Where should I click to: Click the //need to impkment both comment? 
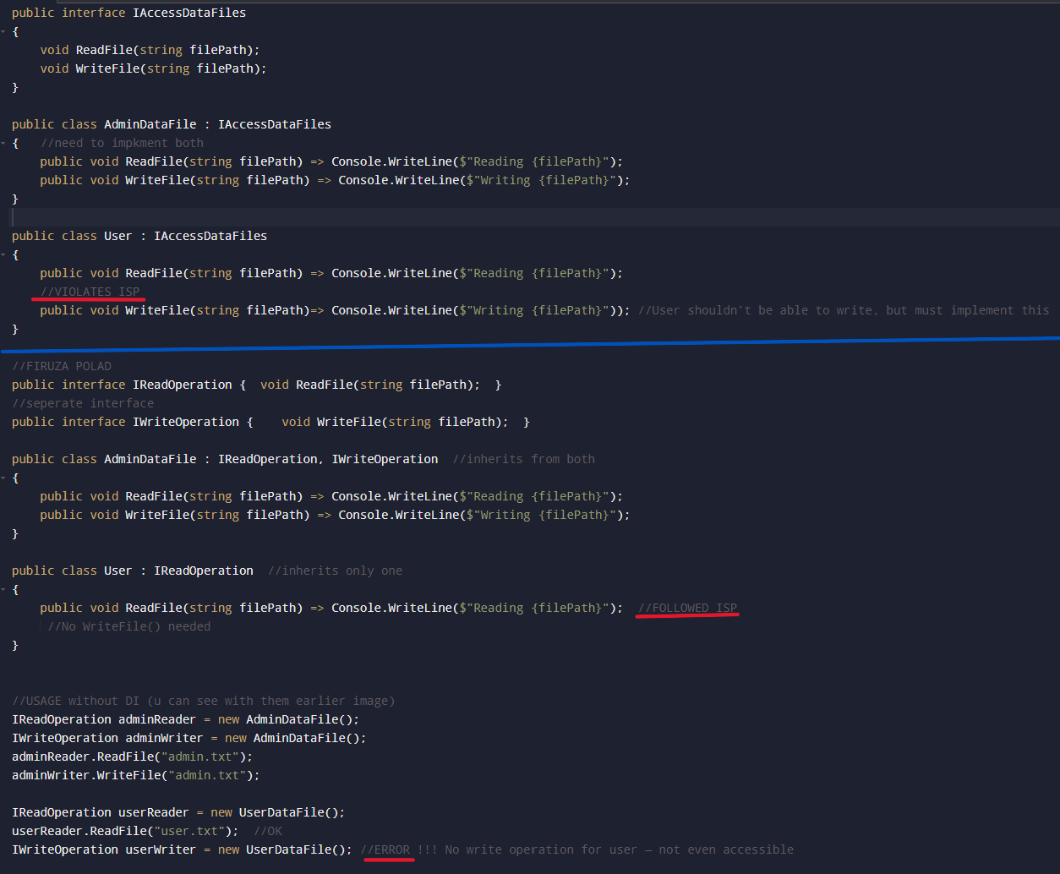[x=122, y=143]
